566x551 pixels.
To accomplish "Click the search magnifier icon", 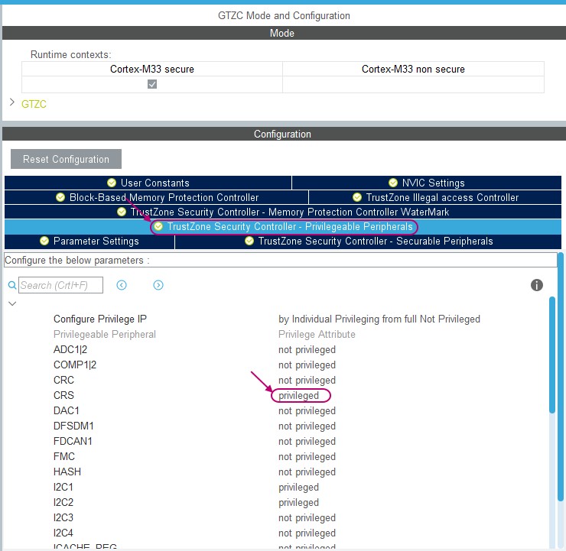I will click(12, 285).
